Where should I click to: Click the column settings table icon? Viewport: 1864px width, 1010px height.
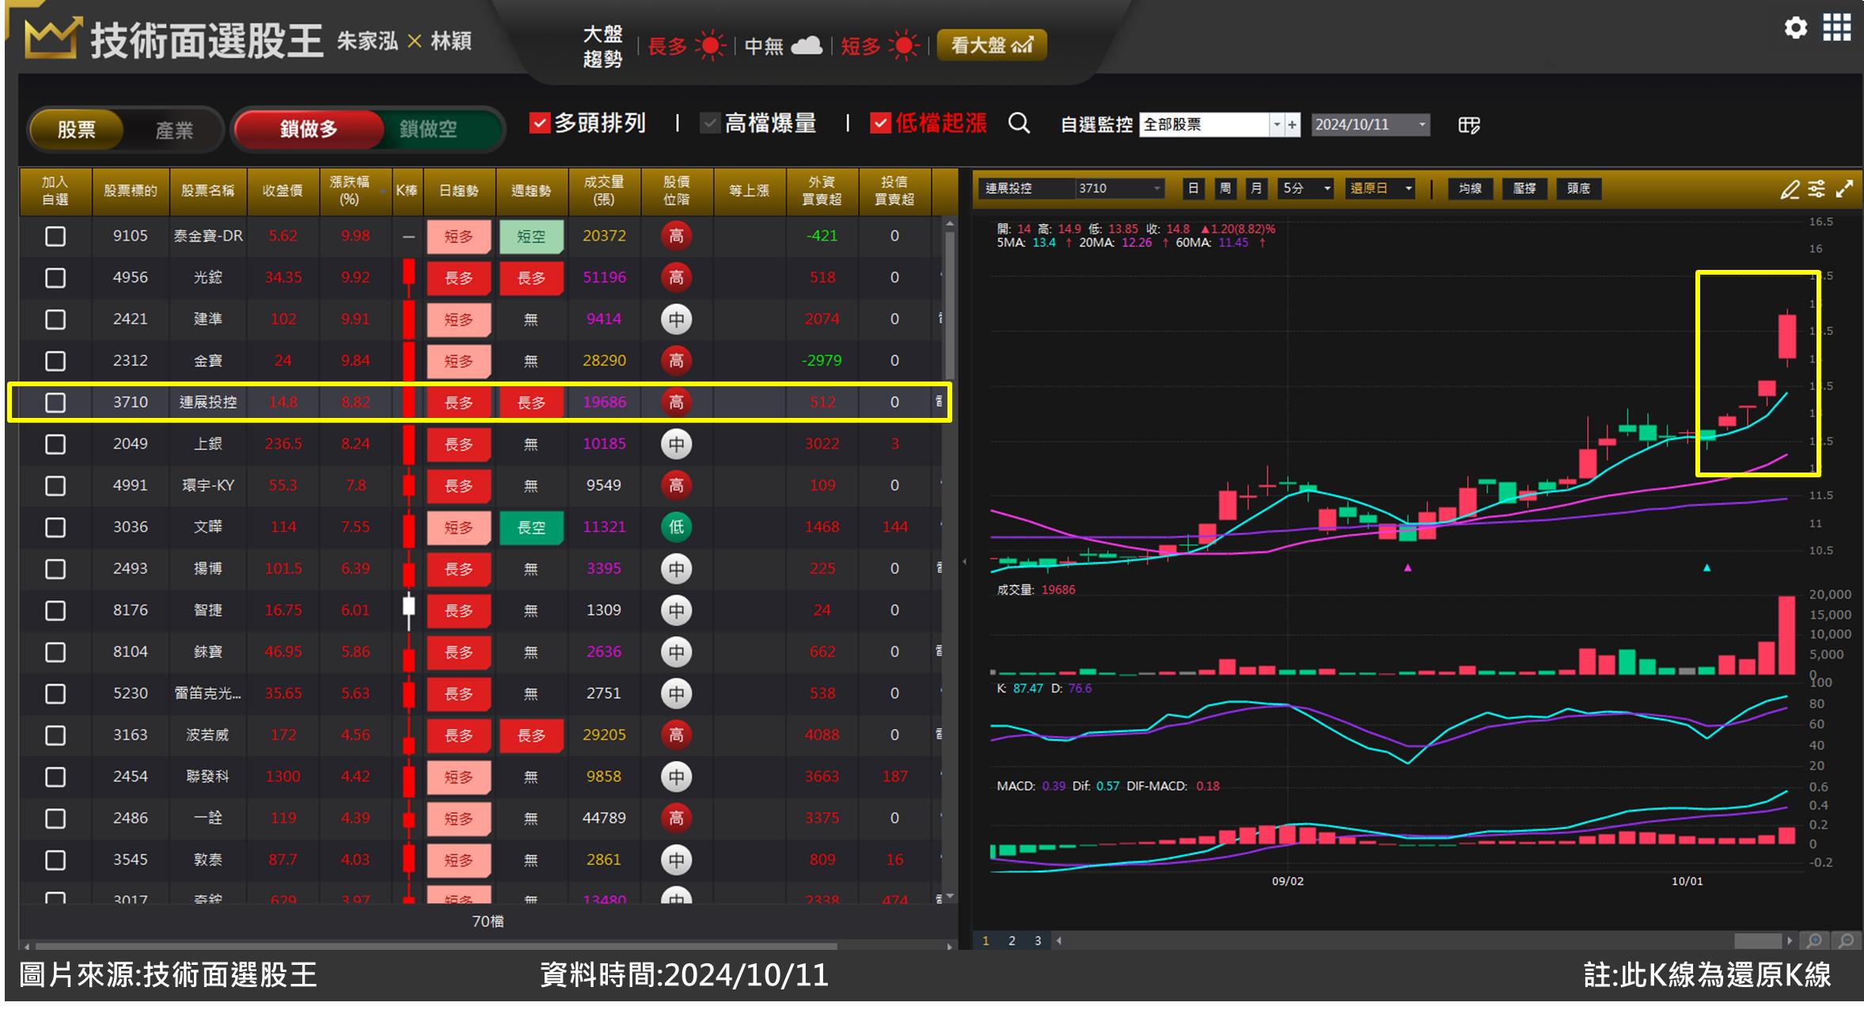point(1468,125)
